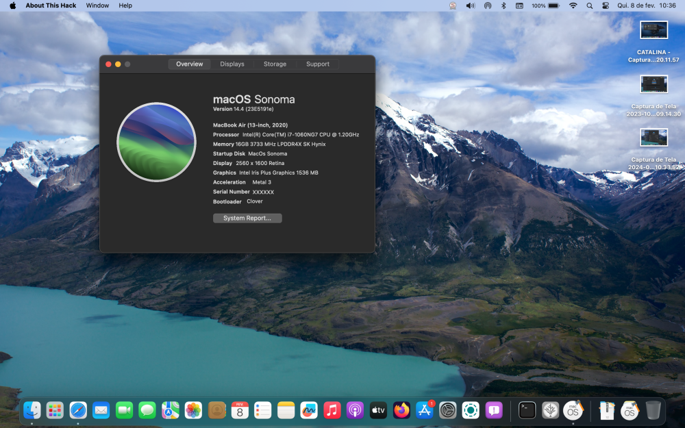Open Finder from the Dock
The height and width of the screenshot is (428, 685).
[x=32, y=410]
